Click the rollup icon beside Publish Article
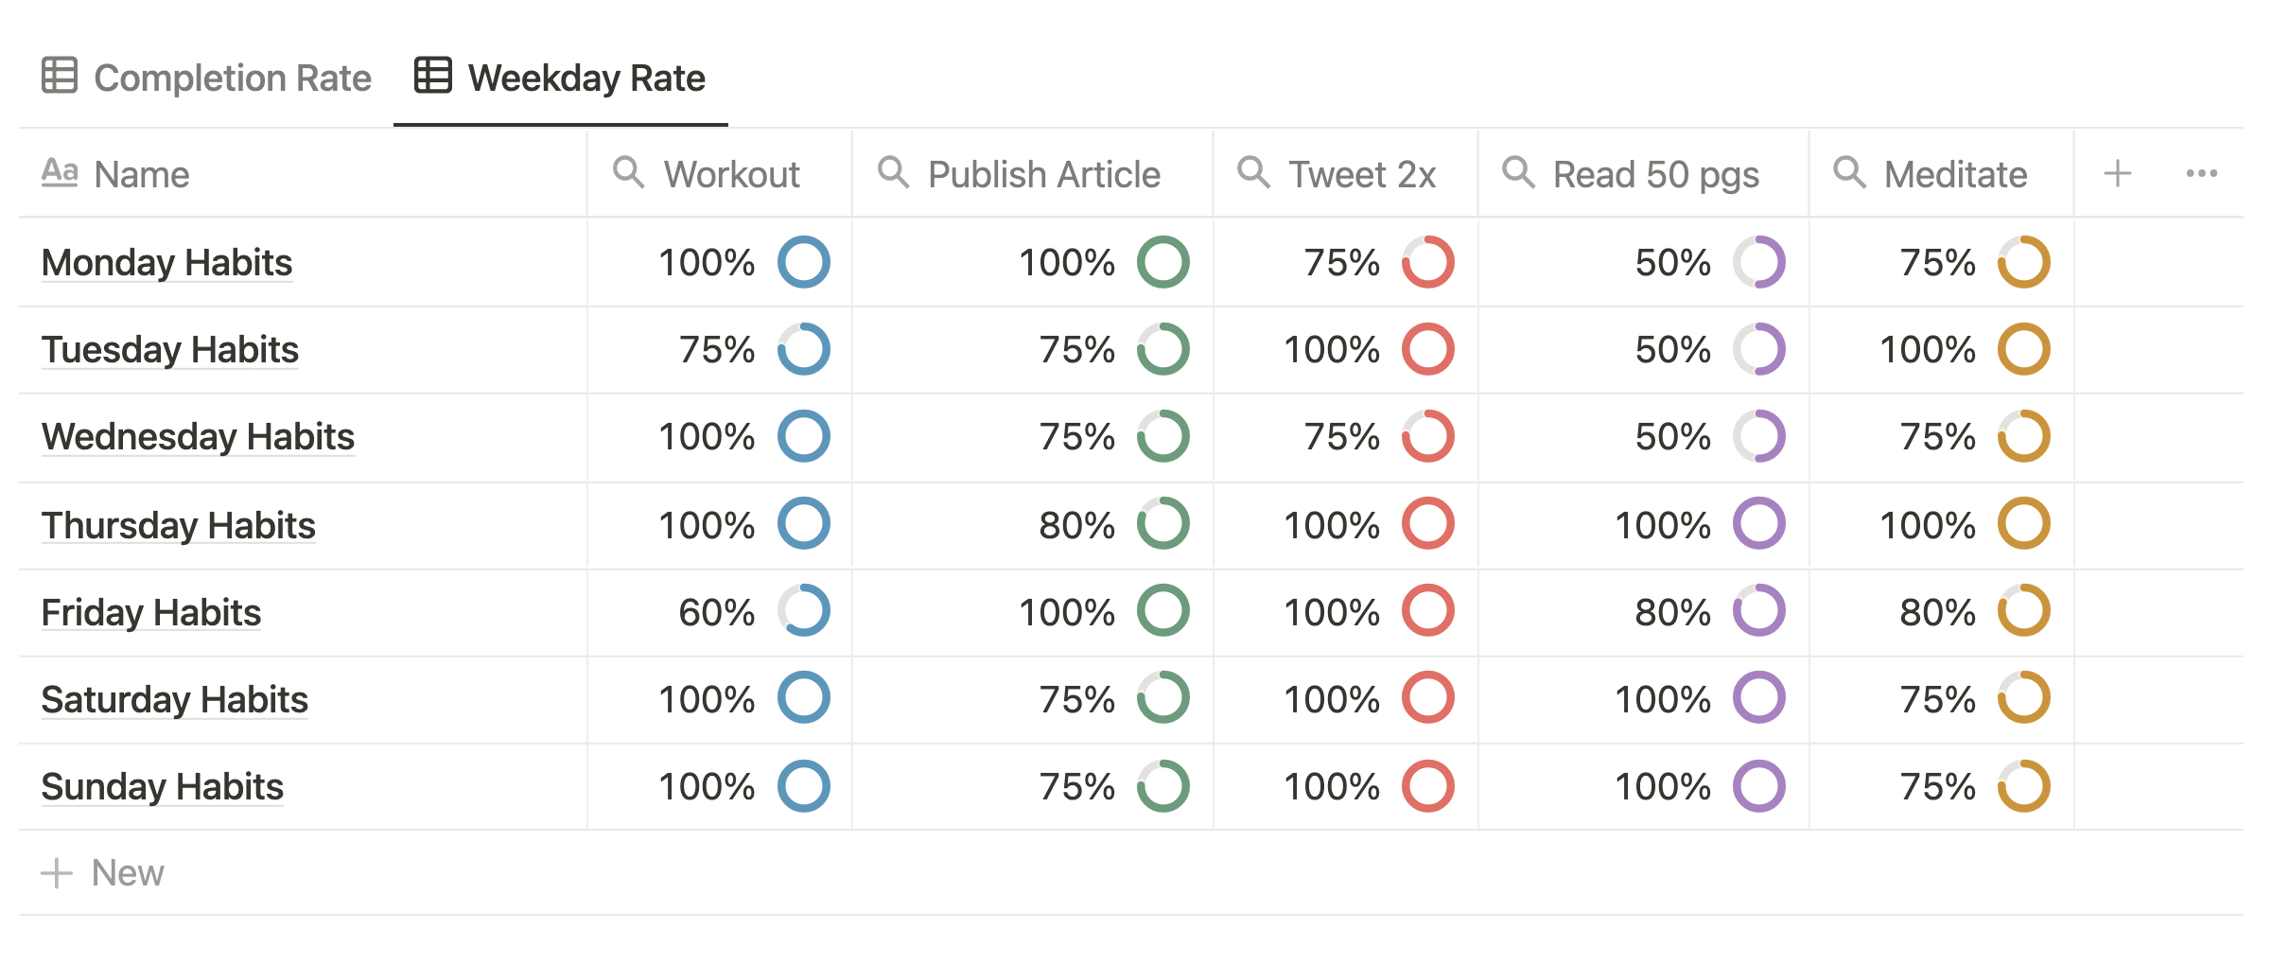The width and height of the screenshot is (2272, 965). tap(894, 173)
